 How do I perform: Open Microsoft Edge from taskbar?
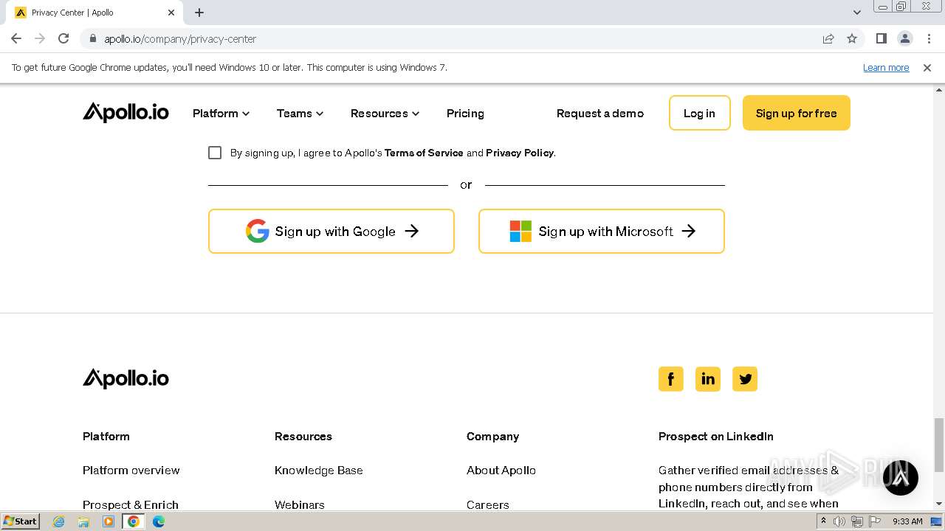[x=159, y=521]
